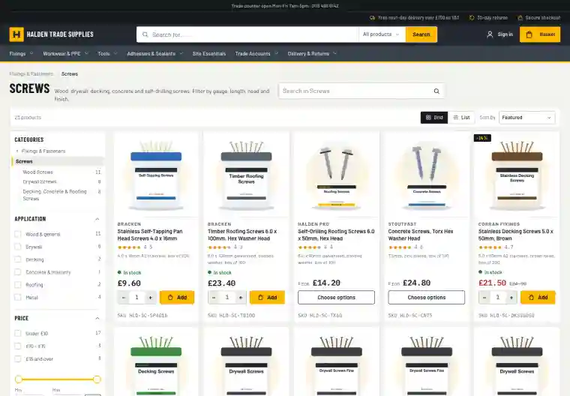The image size is (570, 396).
Task: Tick the Wood & general checkbox
Action: [x=17, y=234]
